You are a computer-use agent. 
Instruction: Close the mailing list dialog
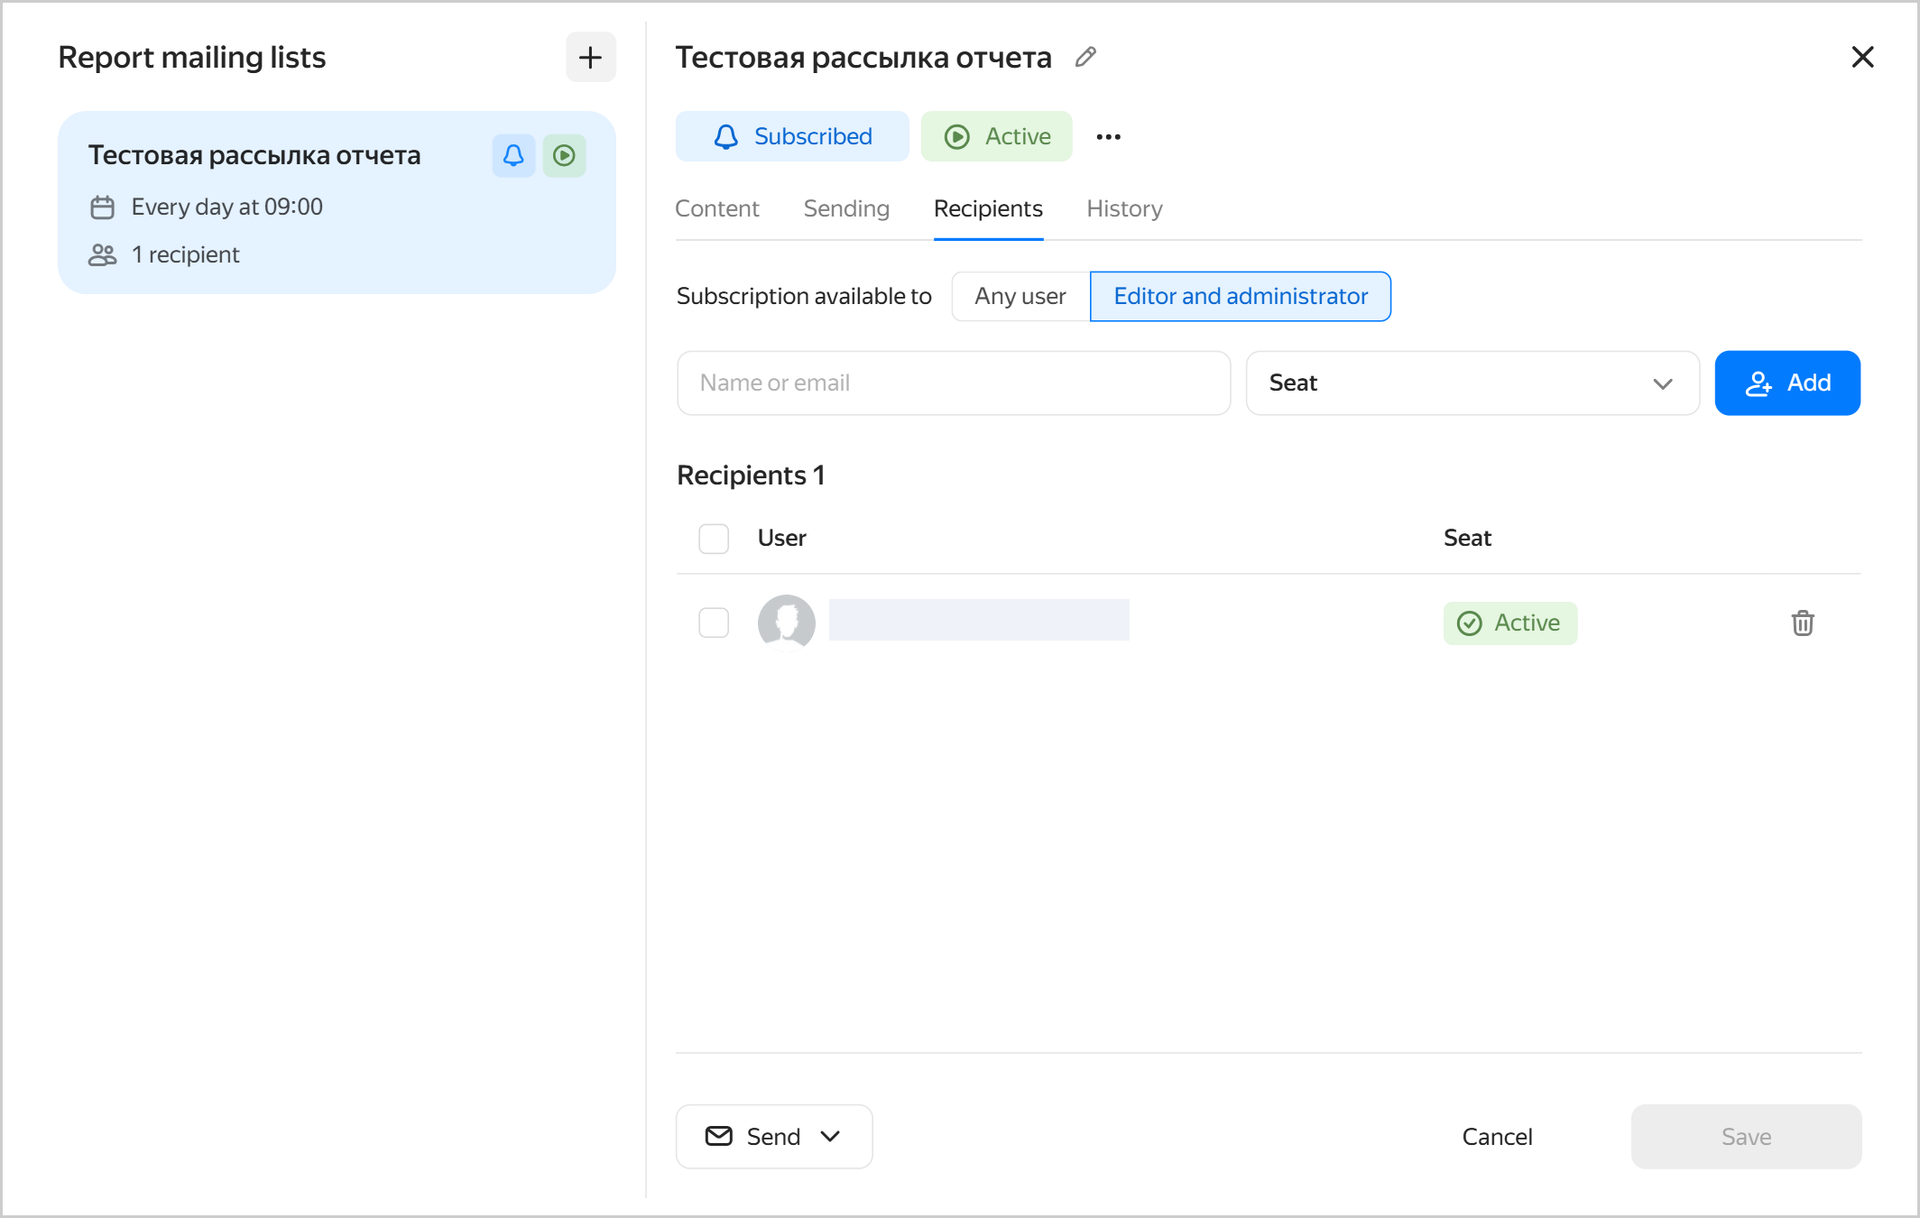(1862, 58)
